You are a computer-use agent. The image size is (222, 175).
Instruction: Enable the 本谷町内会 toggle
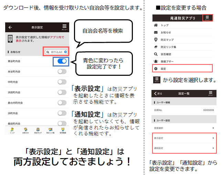(62, 72)
